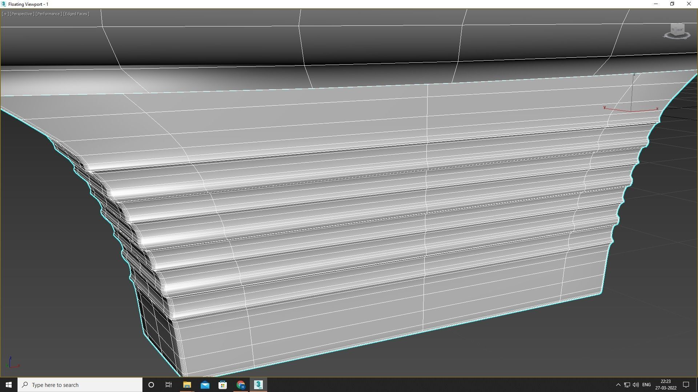Click the 3ds Max taskbar icon
Image resolution: width=698 pixels, height=392 pixels.
point(258,385)
